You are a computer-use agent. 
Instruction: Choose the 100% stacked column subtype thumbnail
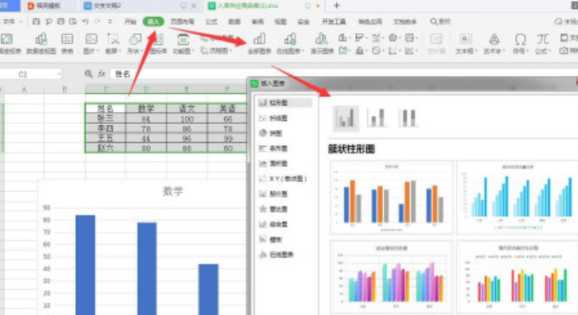(x=408, y=118)
